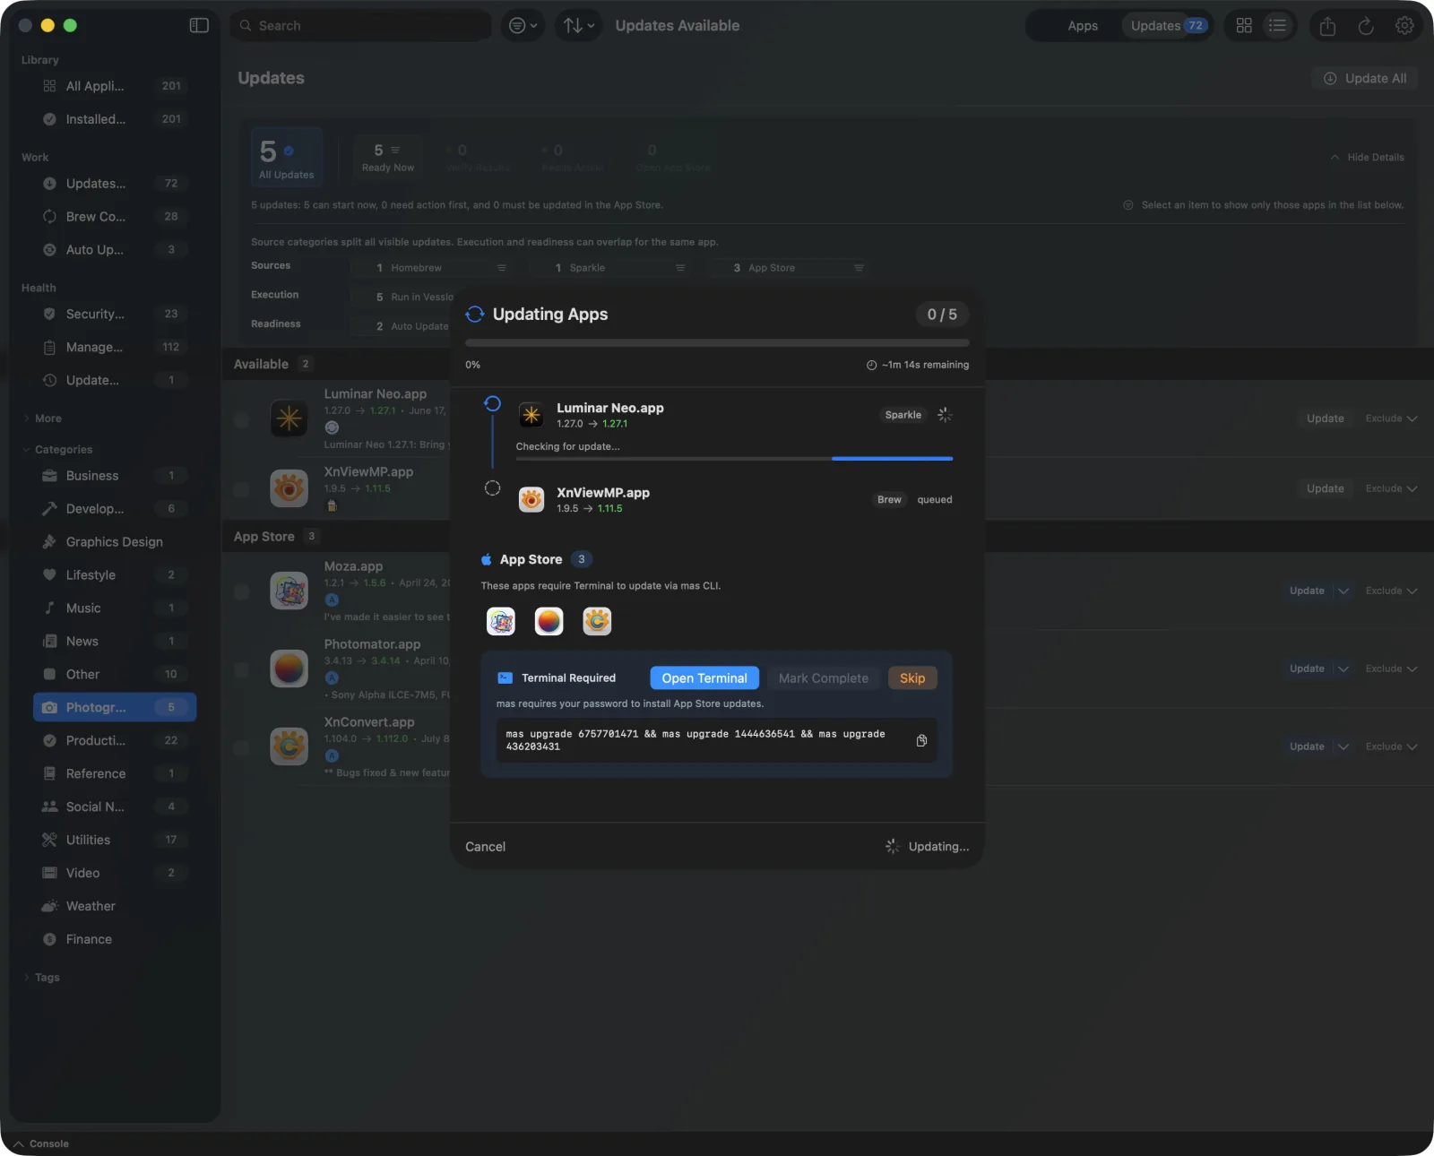
Task: Open All Applications in the sidebar
Action: point(115,86)
